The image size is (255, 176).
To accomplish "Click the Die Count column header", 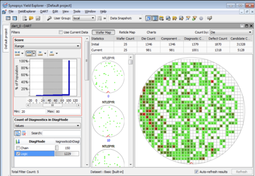I will point(148,39).
